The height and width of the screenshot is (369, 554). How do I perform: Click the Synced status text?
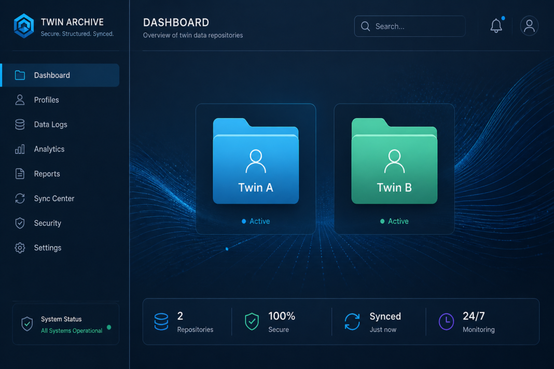tap(385, 316)
